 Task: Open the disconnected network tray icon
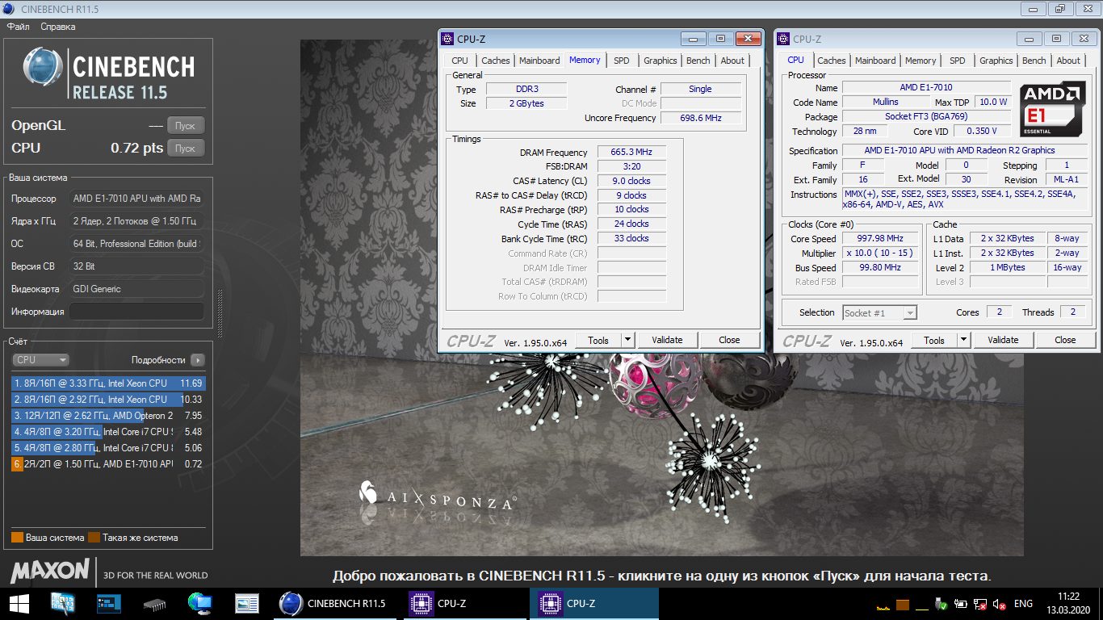[x=980, y=604]
